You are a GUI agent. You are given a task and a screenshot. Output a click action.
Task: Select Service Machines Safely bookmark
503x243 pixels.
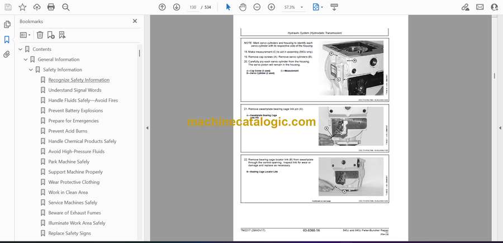73,203
